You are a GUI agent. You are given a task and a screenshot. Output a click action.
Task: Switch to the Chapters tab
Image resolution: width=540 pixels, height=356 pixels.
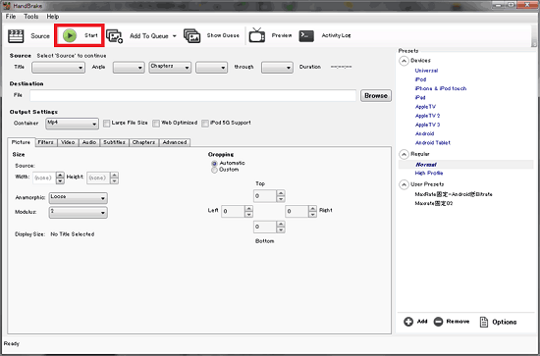pos(144,142)
